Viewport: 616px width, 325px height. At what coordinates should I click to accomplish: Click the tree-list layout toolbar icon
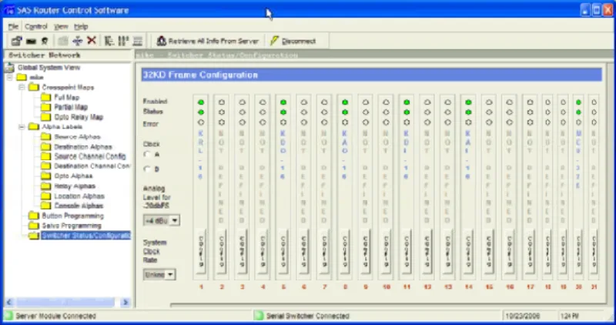pyautogui.click(x=109, y=41)
